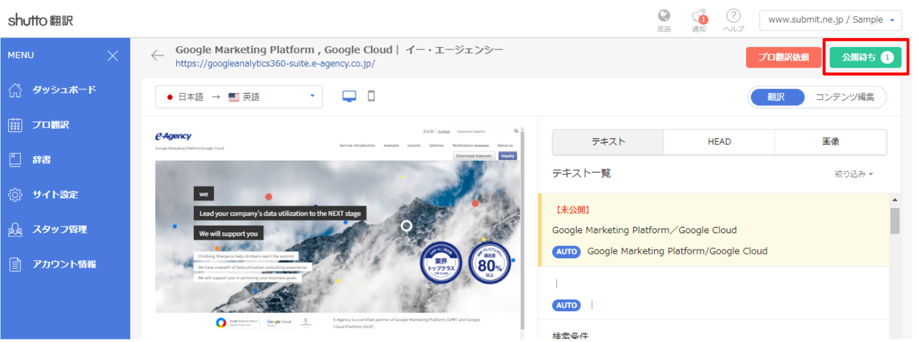Open スタッフ管理 in the sidebar
This screenshot has width=918, height=342.
tap(59, 229)
